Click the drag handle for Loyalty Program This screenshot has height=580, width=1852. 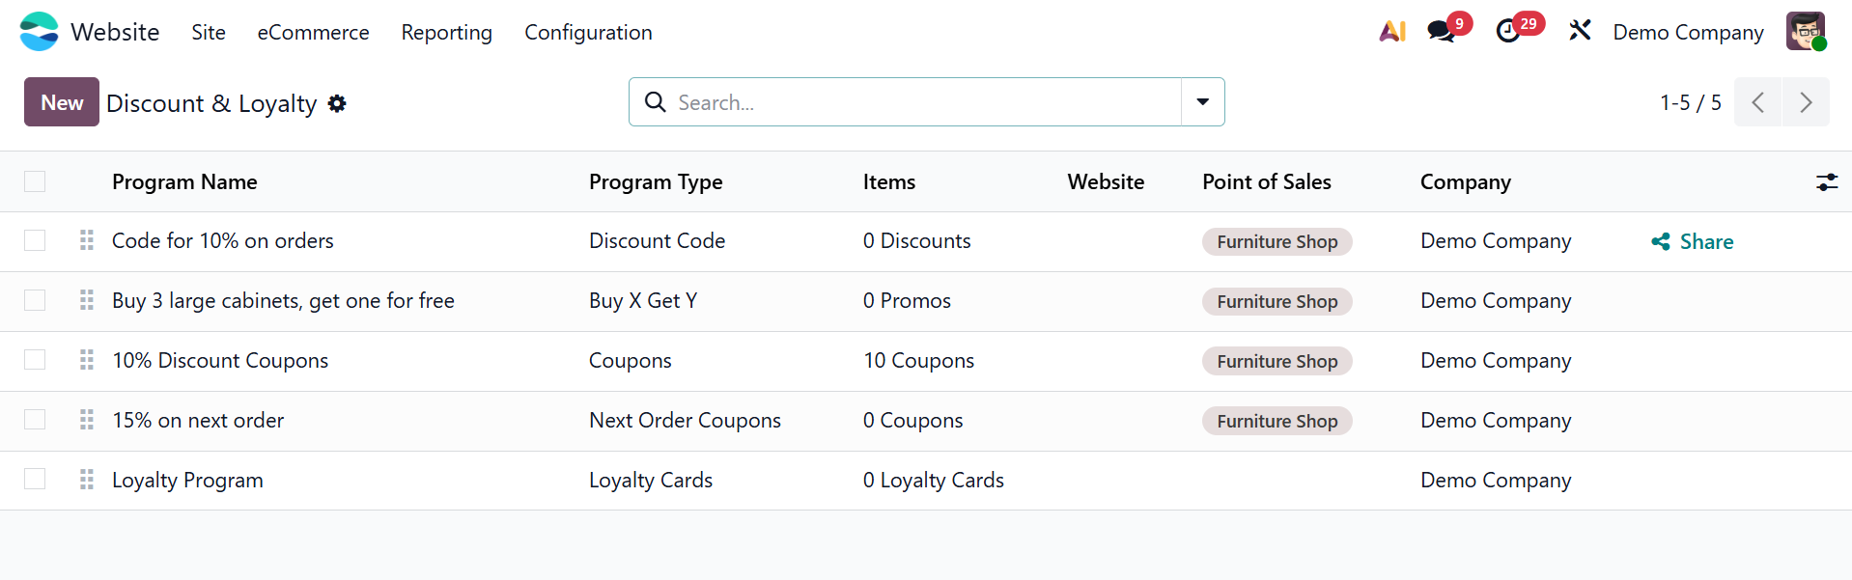point(87,480)
